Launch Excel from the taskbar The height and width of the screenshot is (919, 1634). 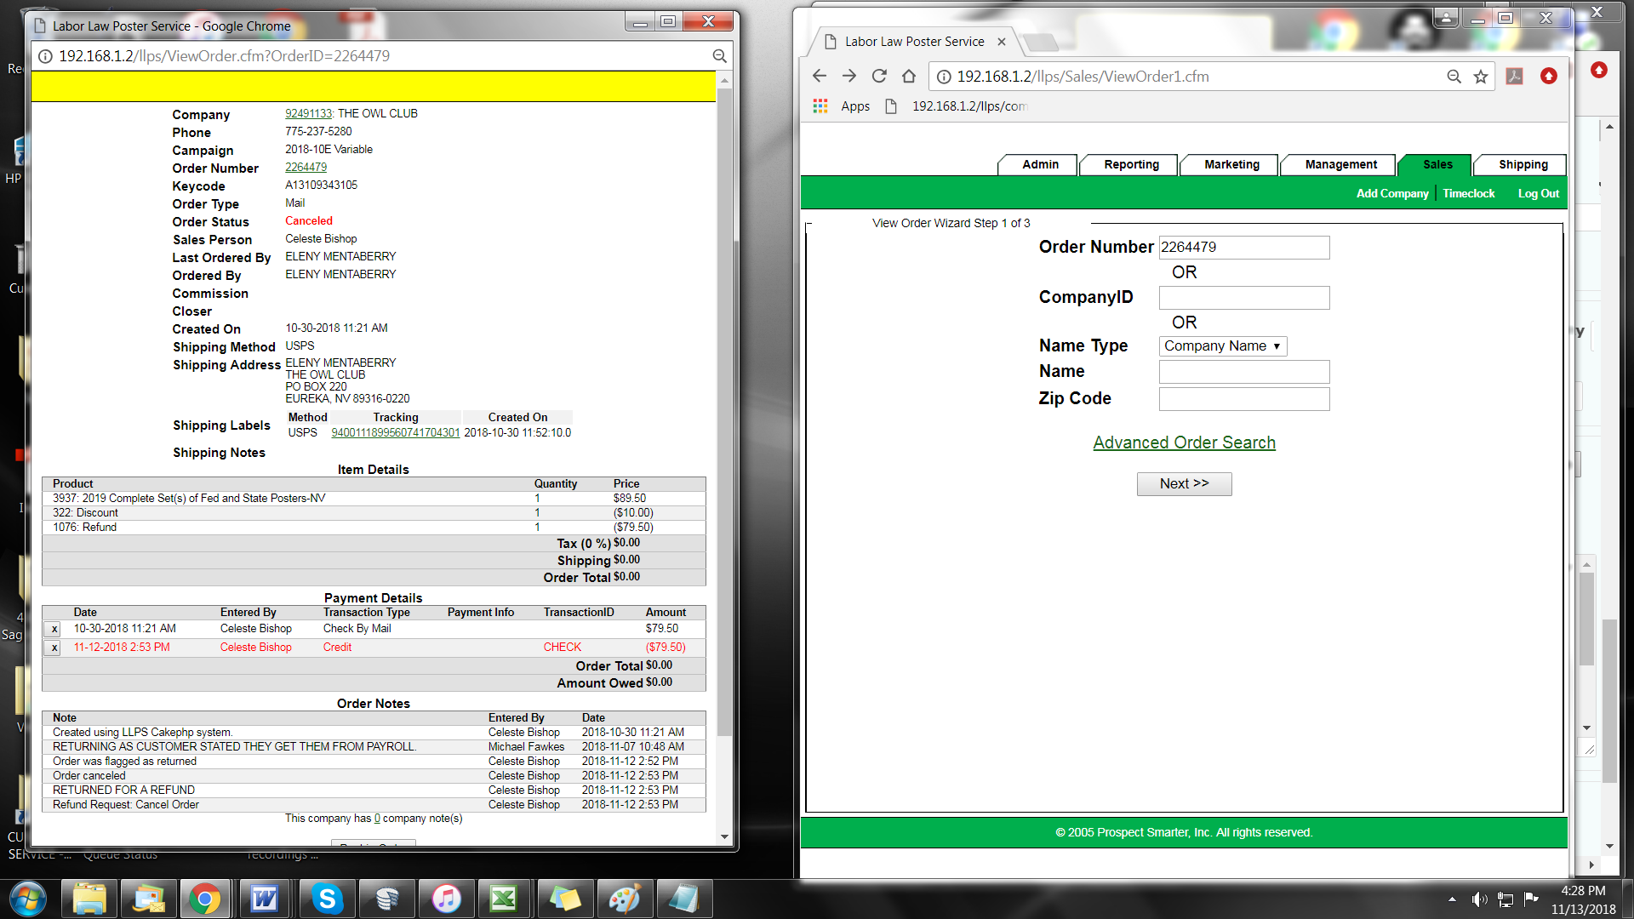pos(504,899)
